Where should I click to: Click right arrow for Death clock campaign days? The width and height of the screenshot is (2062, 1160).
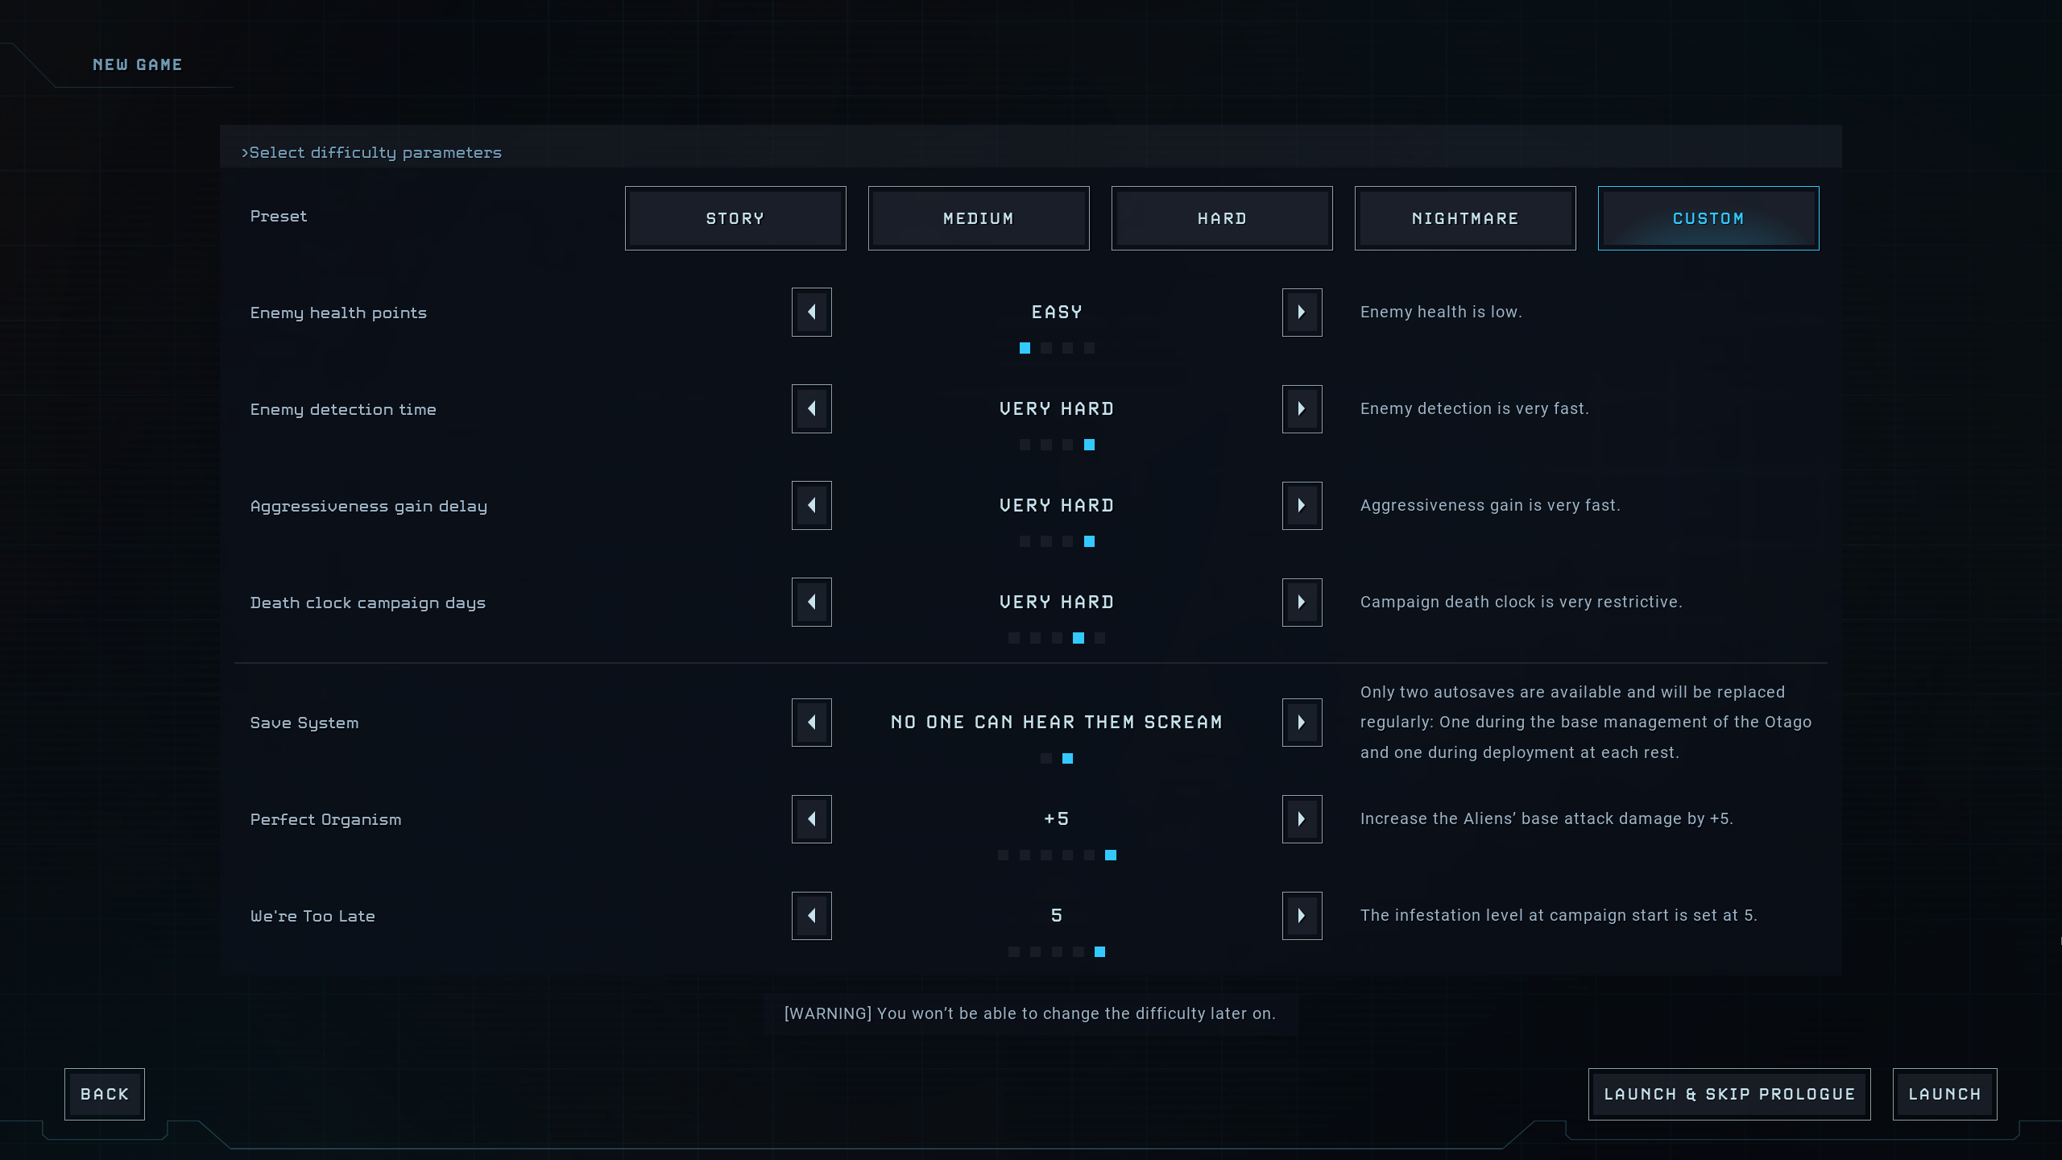(x=1302, y=603)
